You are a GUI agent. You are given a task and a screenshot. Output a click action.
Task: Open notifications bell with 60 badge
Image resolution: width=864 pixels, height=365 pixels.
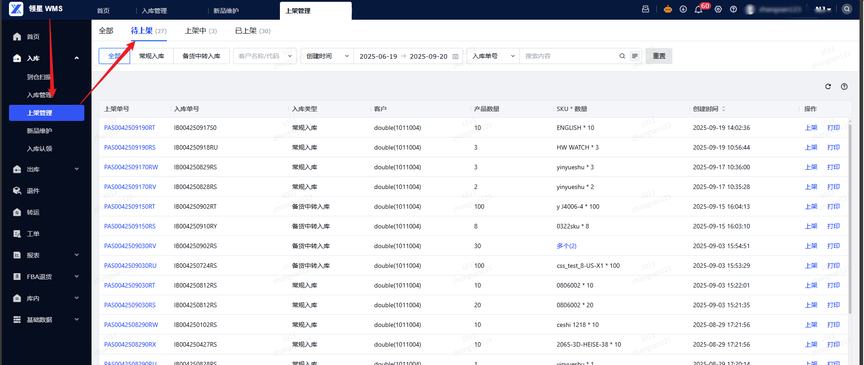pyautogui.click(x=698, y=9)
